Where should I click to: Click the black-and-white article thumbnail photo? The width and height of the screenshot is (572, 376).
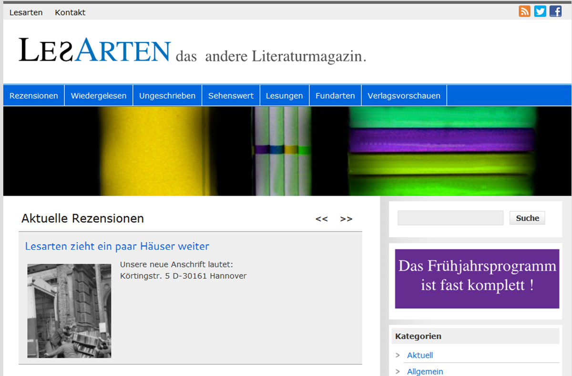(x=69, y=311)
